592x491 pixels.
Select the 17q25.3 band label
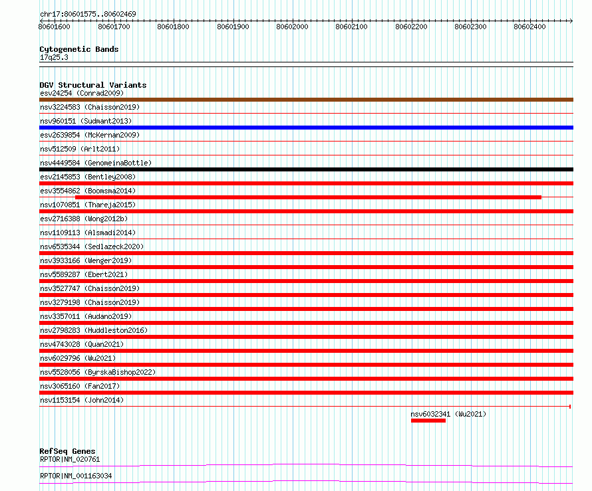pyautogui.click(x=54, y=57)
